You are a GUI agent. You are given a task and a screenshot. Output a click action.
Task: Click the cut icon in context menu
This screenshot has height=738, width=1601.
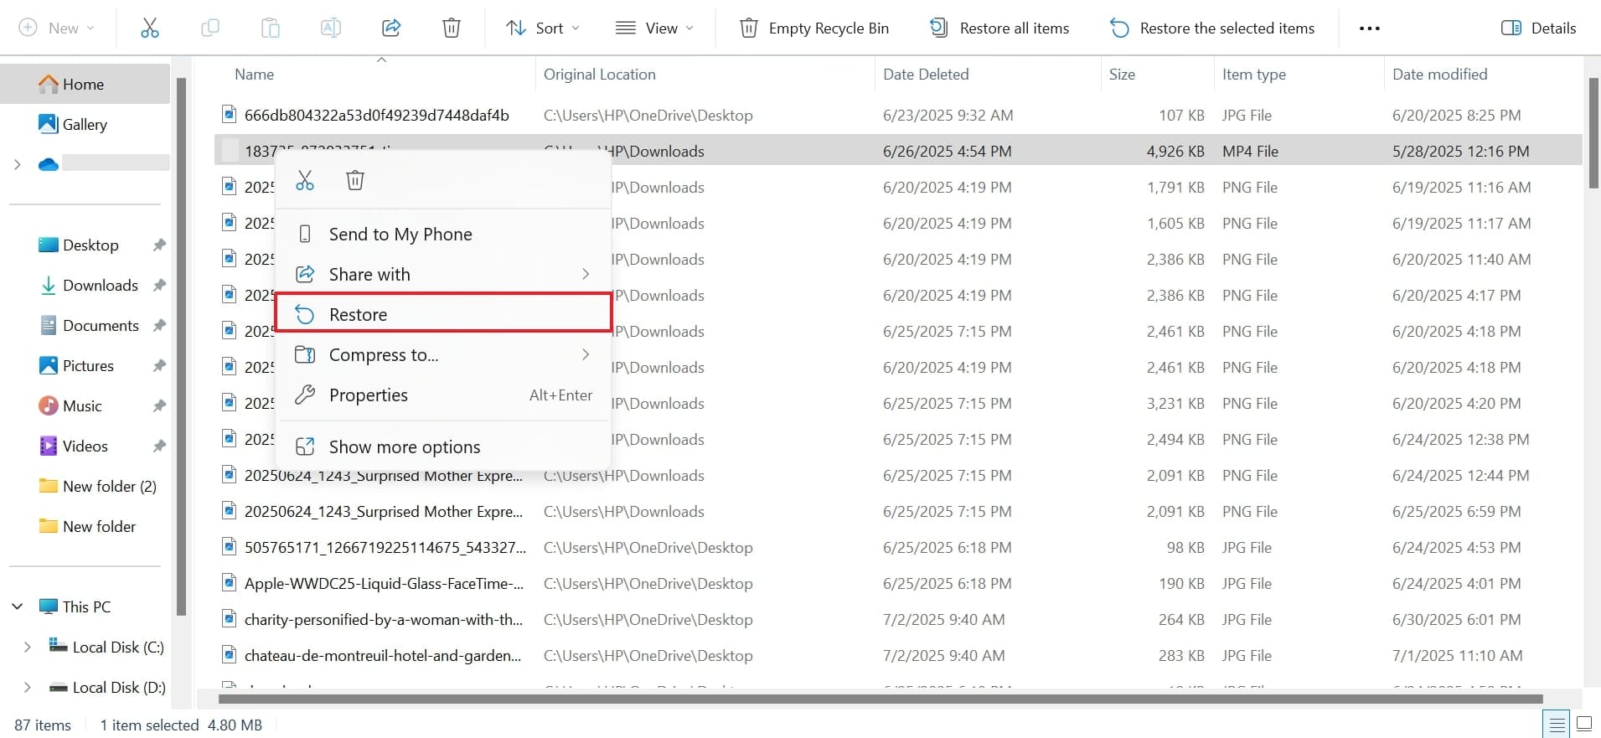pos(305,180)
